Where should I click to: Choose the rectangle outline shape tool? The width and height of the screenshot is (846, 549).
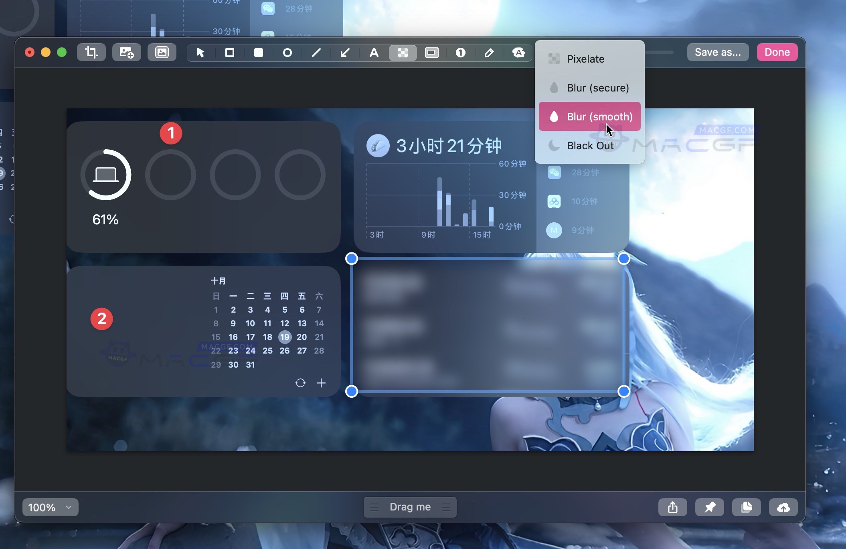pos(230,52)
